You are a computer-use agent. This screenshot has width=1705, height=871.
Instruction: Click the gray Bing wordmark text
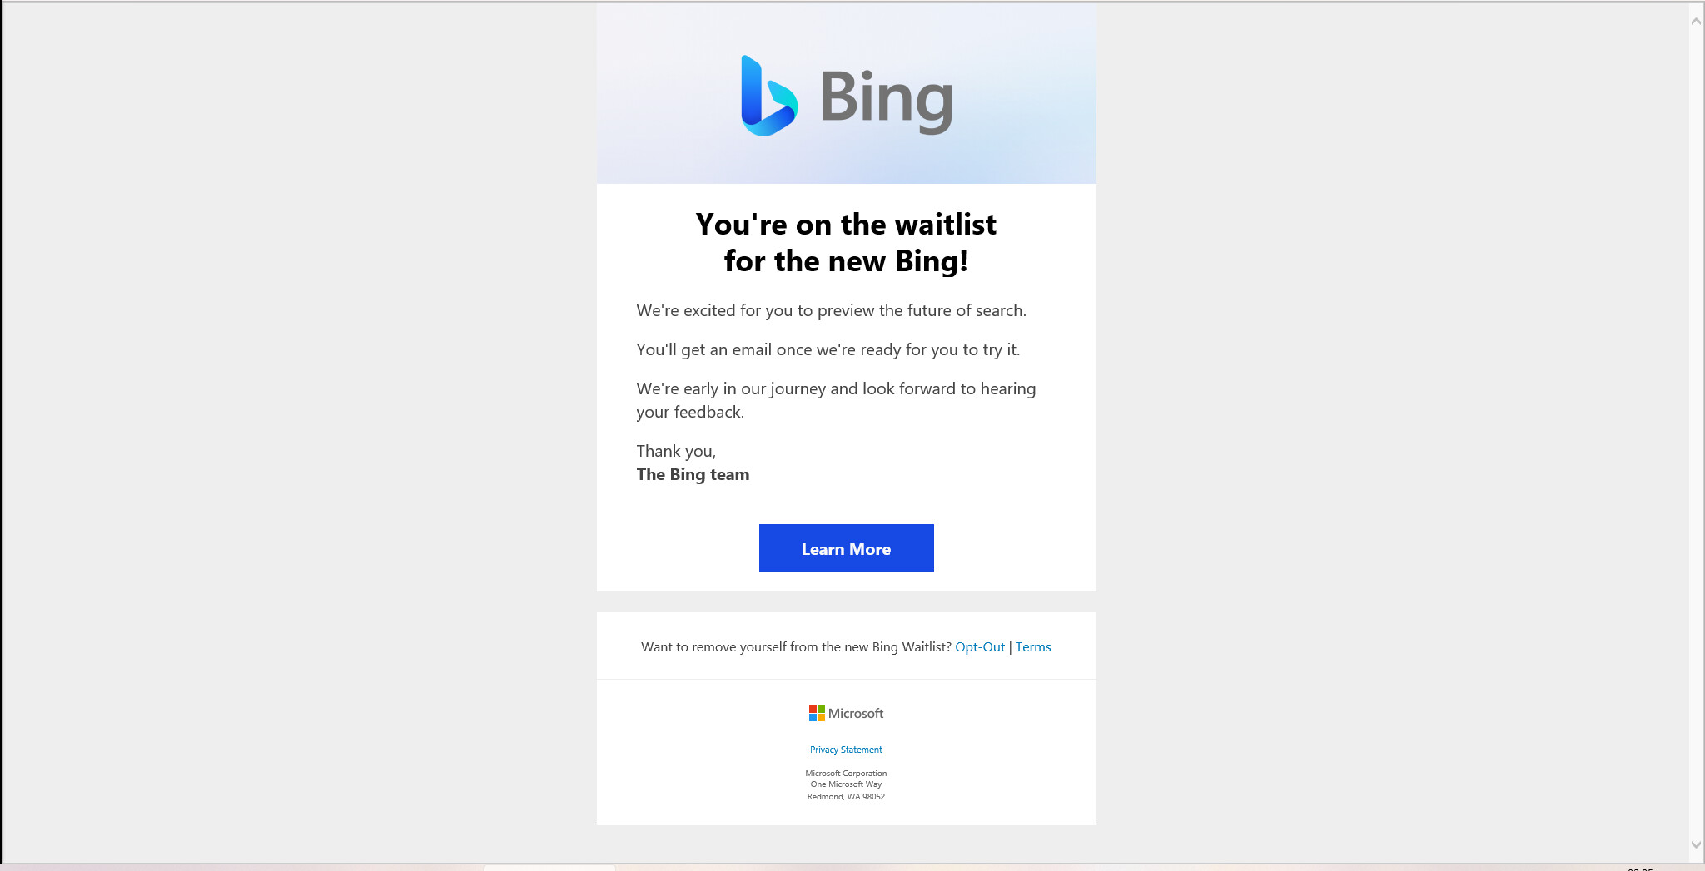point(887,99)
